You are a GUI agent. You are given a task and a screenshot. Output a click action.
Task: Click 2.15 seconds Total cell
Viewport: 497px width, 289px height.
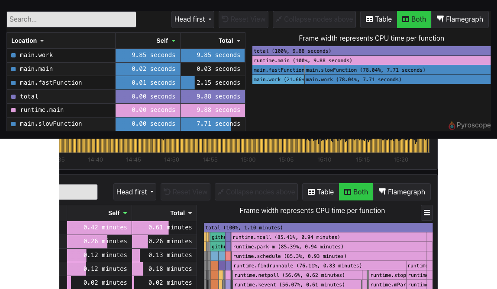[x=213, y=83]
